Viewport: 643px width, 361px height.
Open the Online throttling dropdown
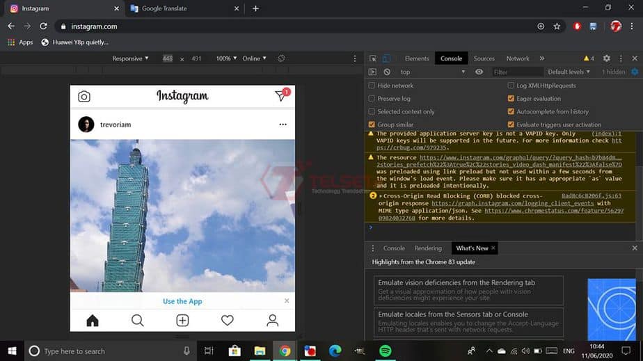coord(254,59)
